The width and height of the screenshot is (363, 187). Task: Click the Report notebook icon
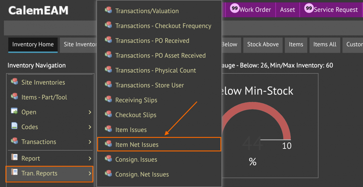pyautogui.click(x=14, y=157)
